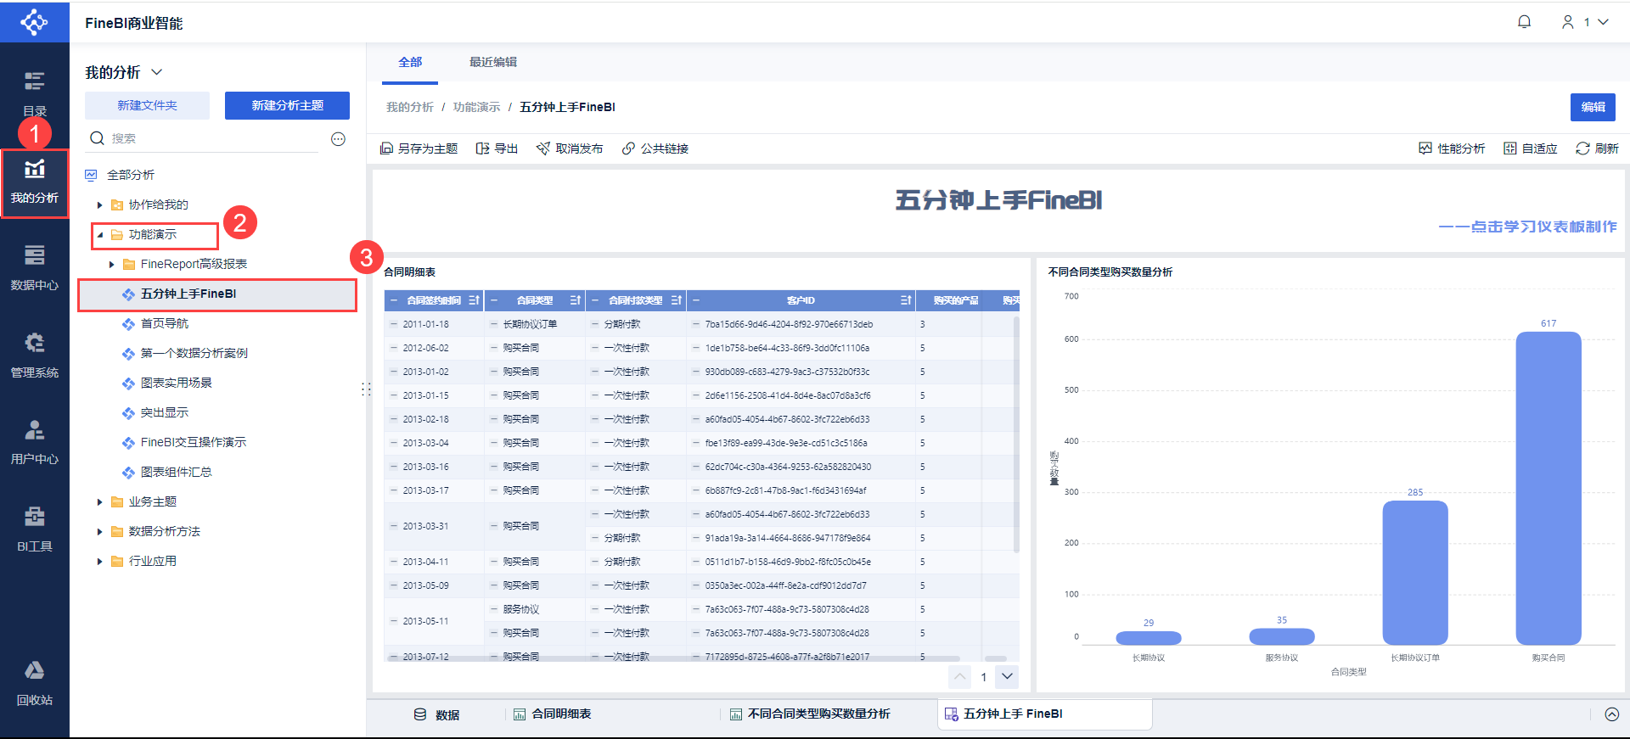Open the notification bell
Viewport: 1630px width, 739px height.
pyautogui.click(x=1524, y=22)
